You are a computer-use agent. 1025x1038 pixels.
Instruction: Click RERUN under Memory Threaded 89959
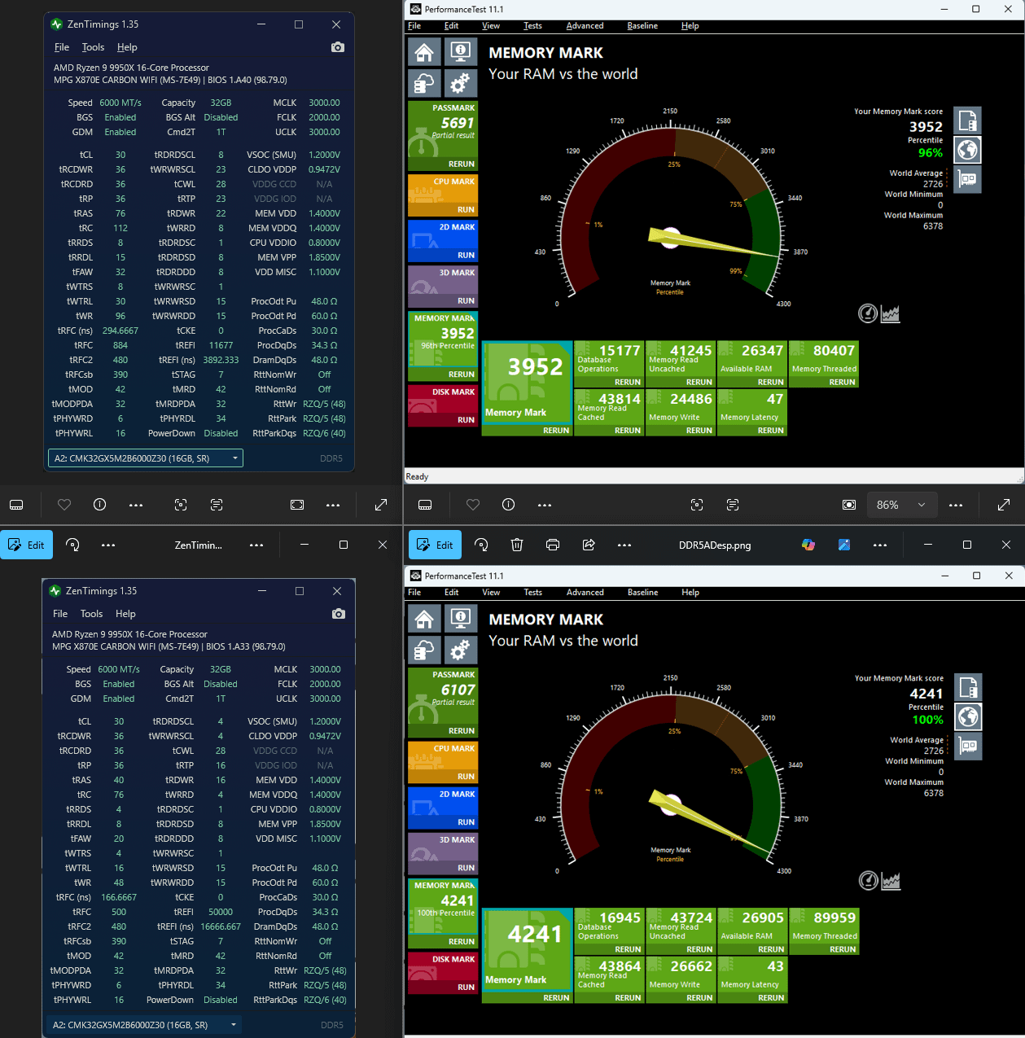[x=842, y=949]
